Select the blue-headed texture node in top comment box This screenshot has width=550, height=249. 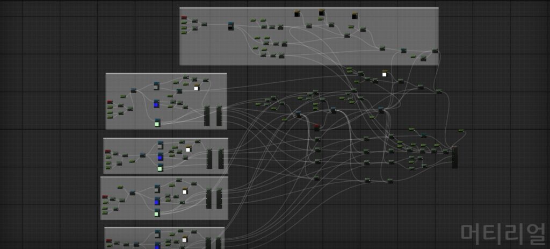[231, 26]
